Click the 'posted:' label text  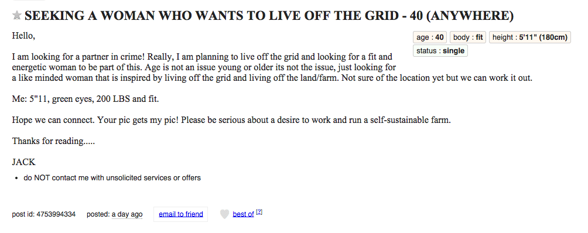coord(98,214)
